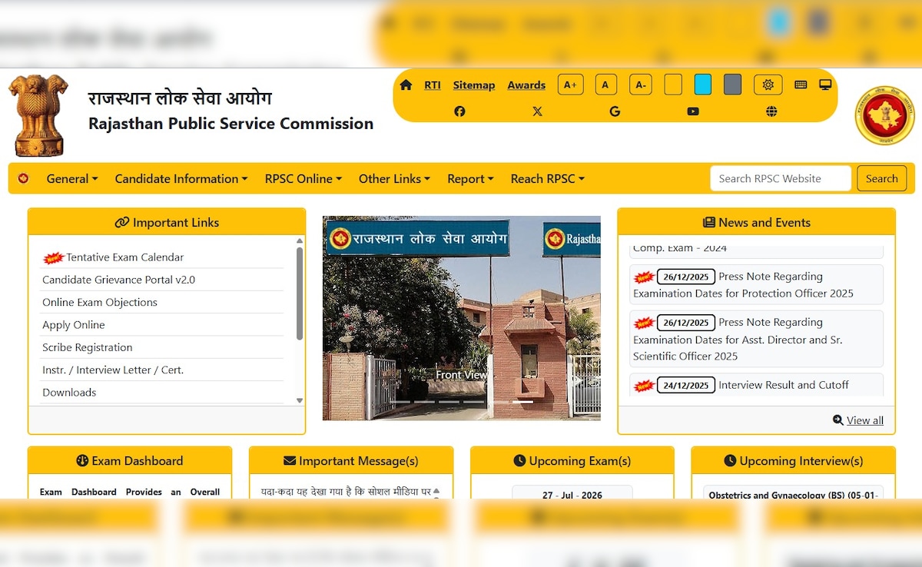Open the RPSC Facebook page icon
922x567 pixels.
[459, 111]
